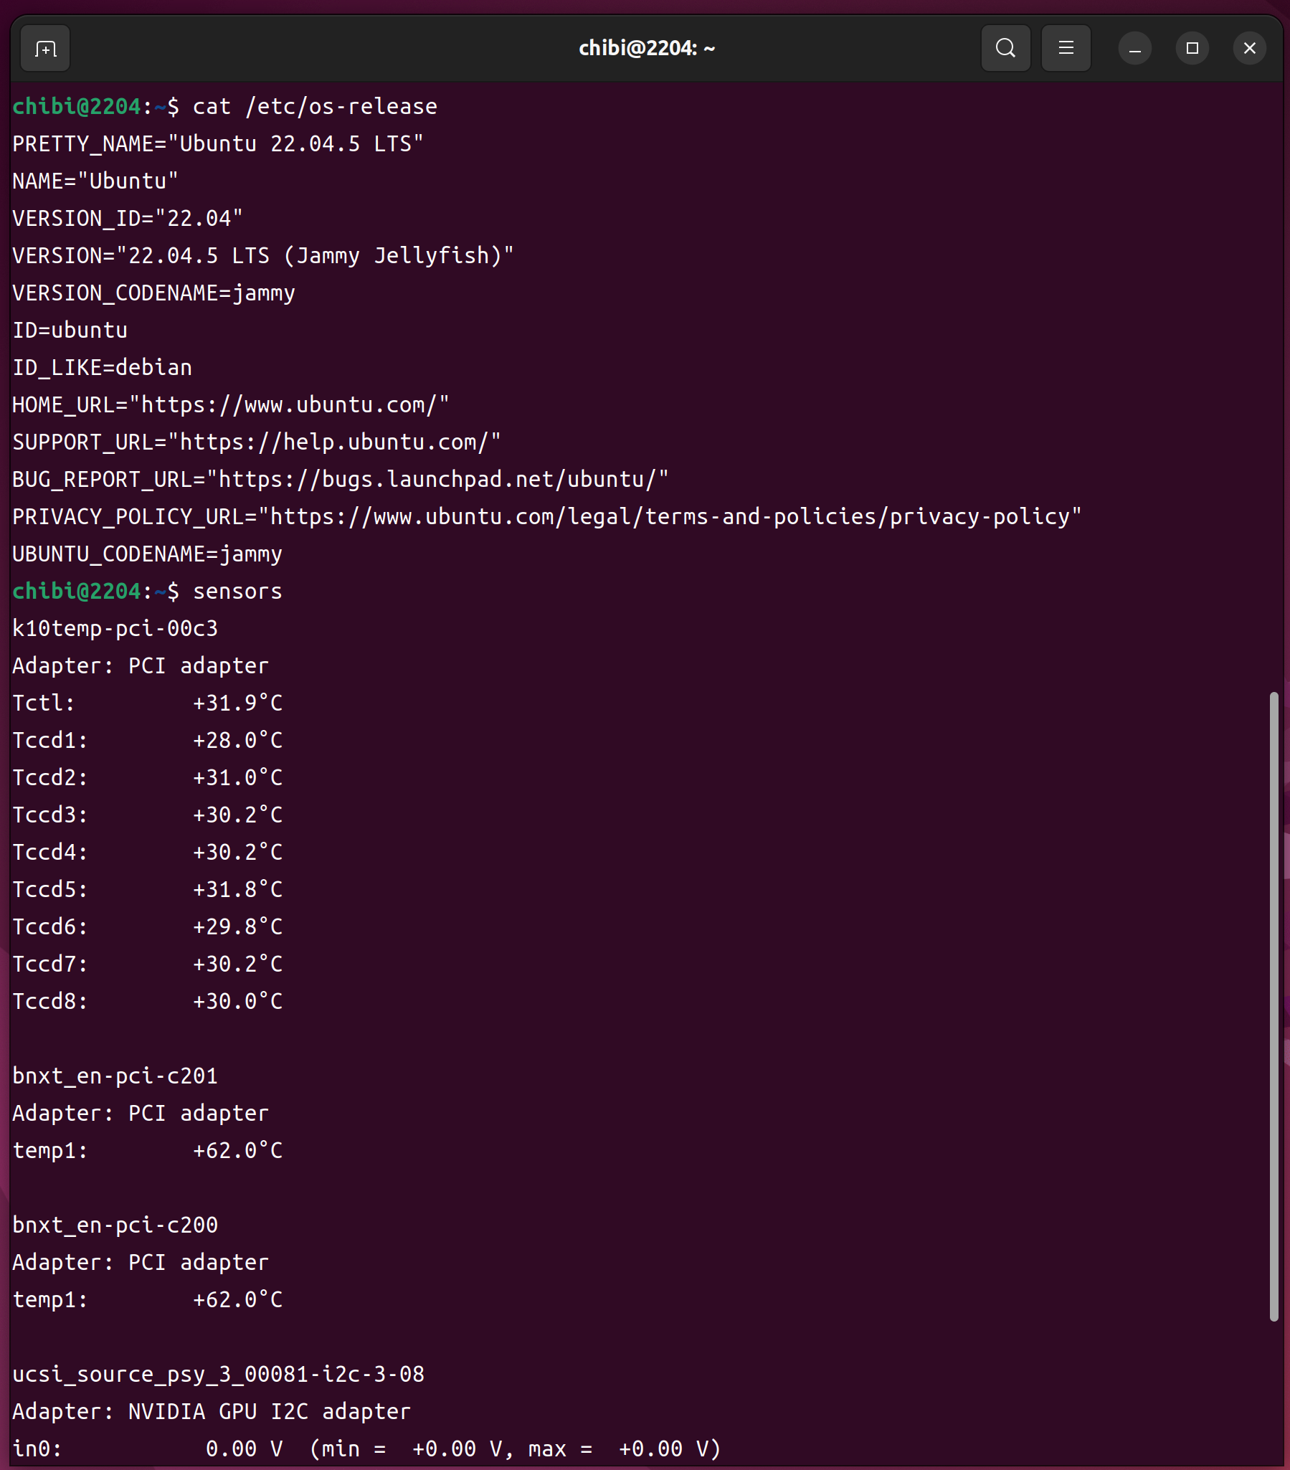Open the privacy-policy URL link

(x=670, y=518)
